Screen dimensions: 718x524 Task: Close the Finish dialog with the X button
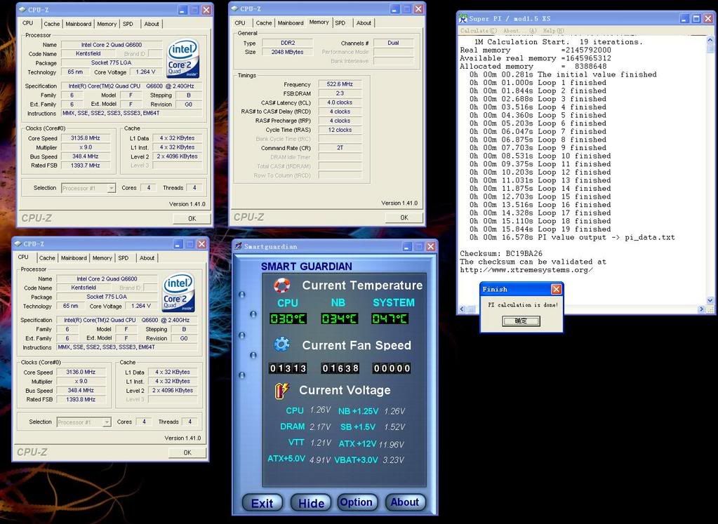[556, 289]
